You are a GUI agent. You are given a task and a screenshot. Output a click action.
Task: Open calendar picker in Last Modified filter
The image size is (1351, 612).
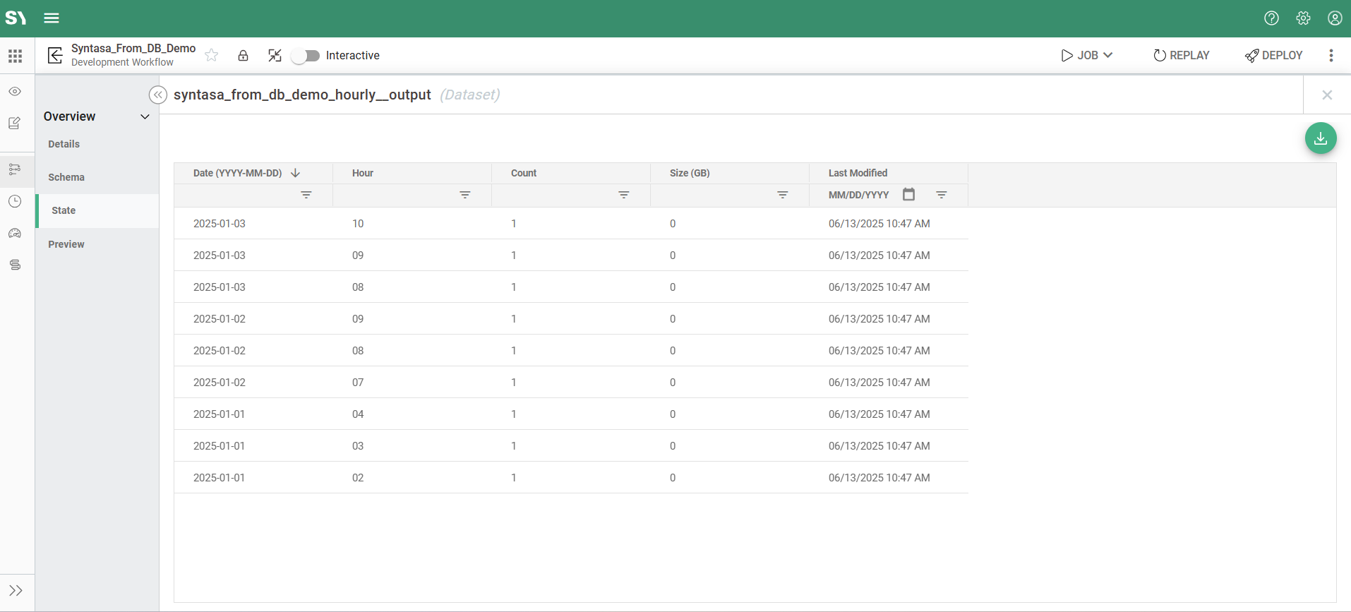(x=908, y=195)
